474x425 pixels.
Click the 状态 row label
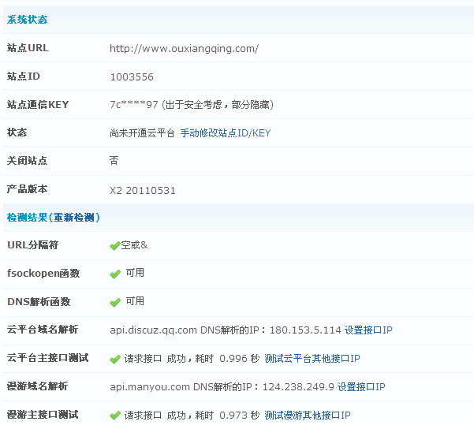(17, 132)
